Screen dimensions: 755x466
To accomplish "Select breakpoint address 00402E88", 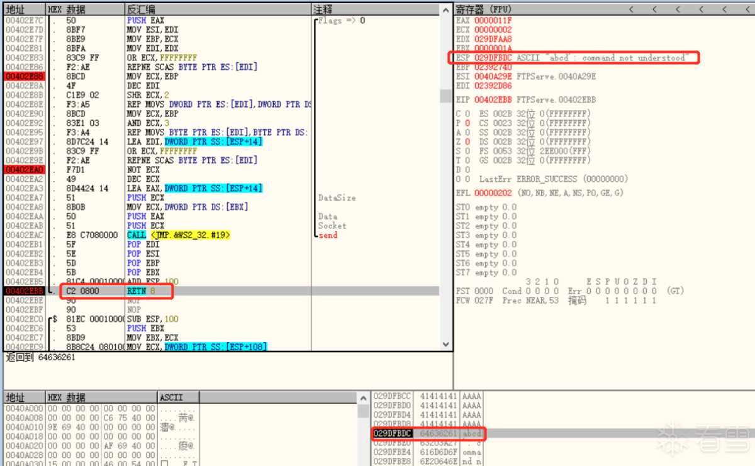I will point(24,76).
